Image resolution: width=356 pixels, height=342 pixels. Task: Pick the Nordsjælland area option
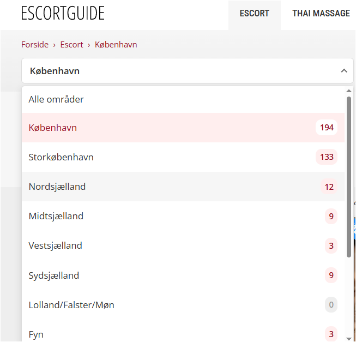(x=183, y=187)
